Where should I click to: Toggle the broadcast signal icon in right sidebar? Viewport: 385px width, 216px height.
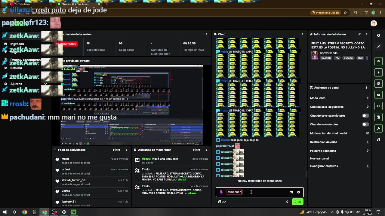coord(378,106)
